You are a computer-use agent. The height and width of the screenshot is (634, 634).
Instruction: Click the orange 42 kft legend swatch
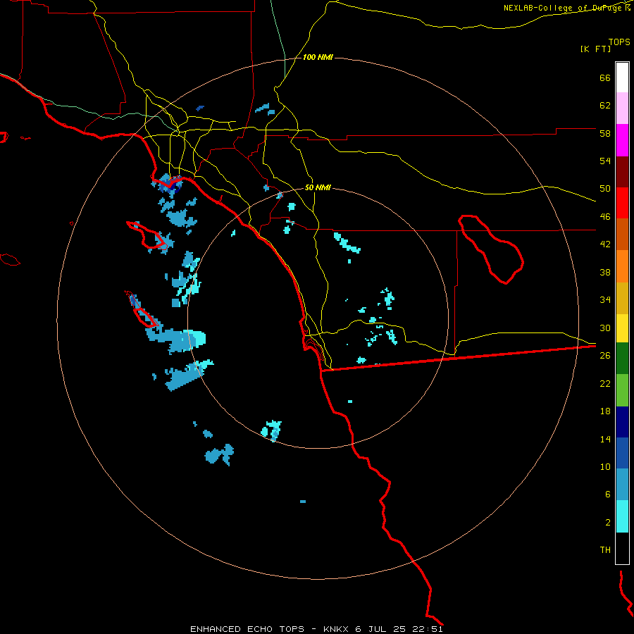[x=622, y=266]
